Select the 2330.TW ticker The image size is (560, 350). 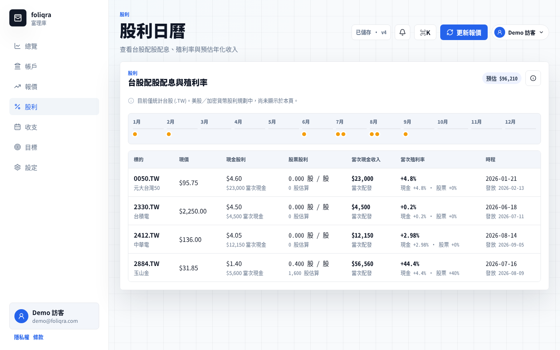click(x=147, y=207)
